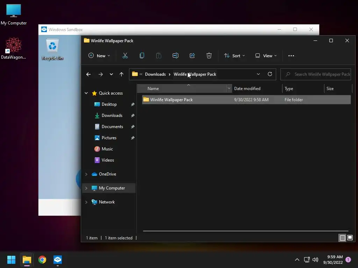Select Documents in Quick access
The width and height of the screenshot is (358, 268).
coord(112,127)
